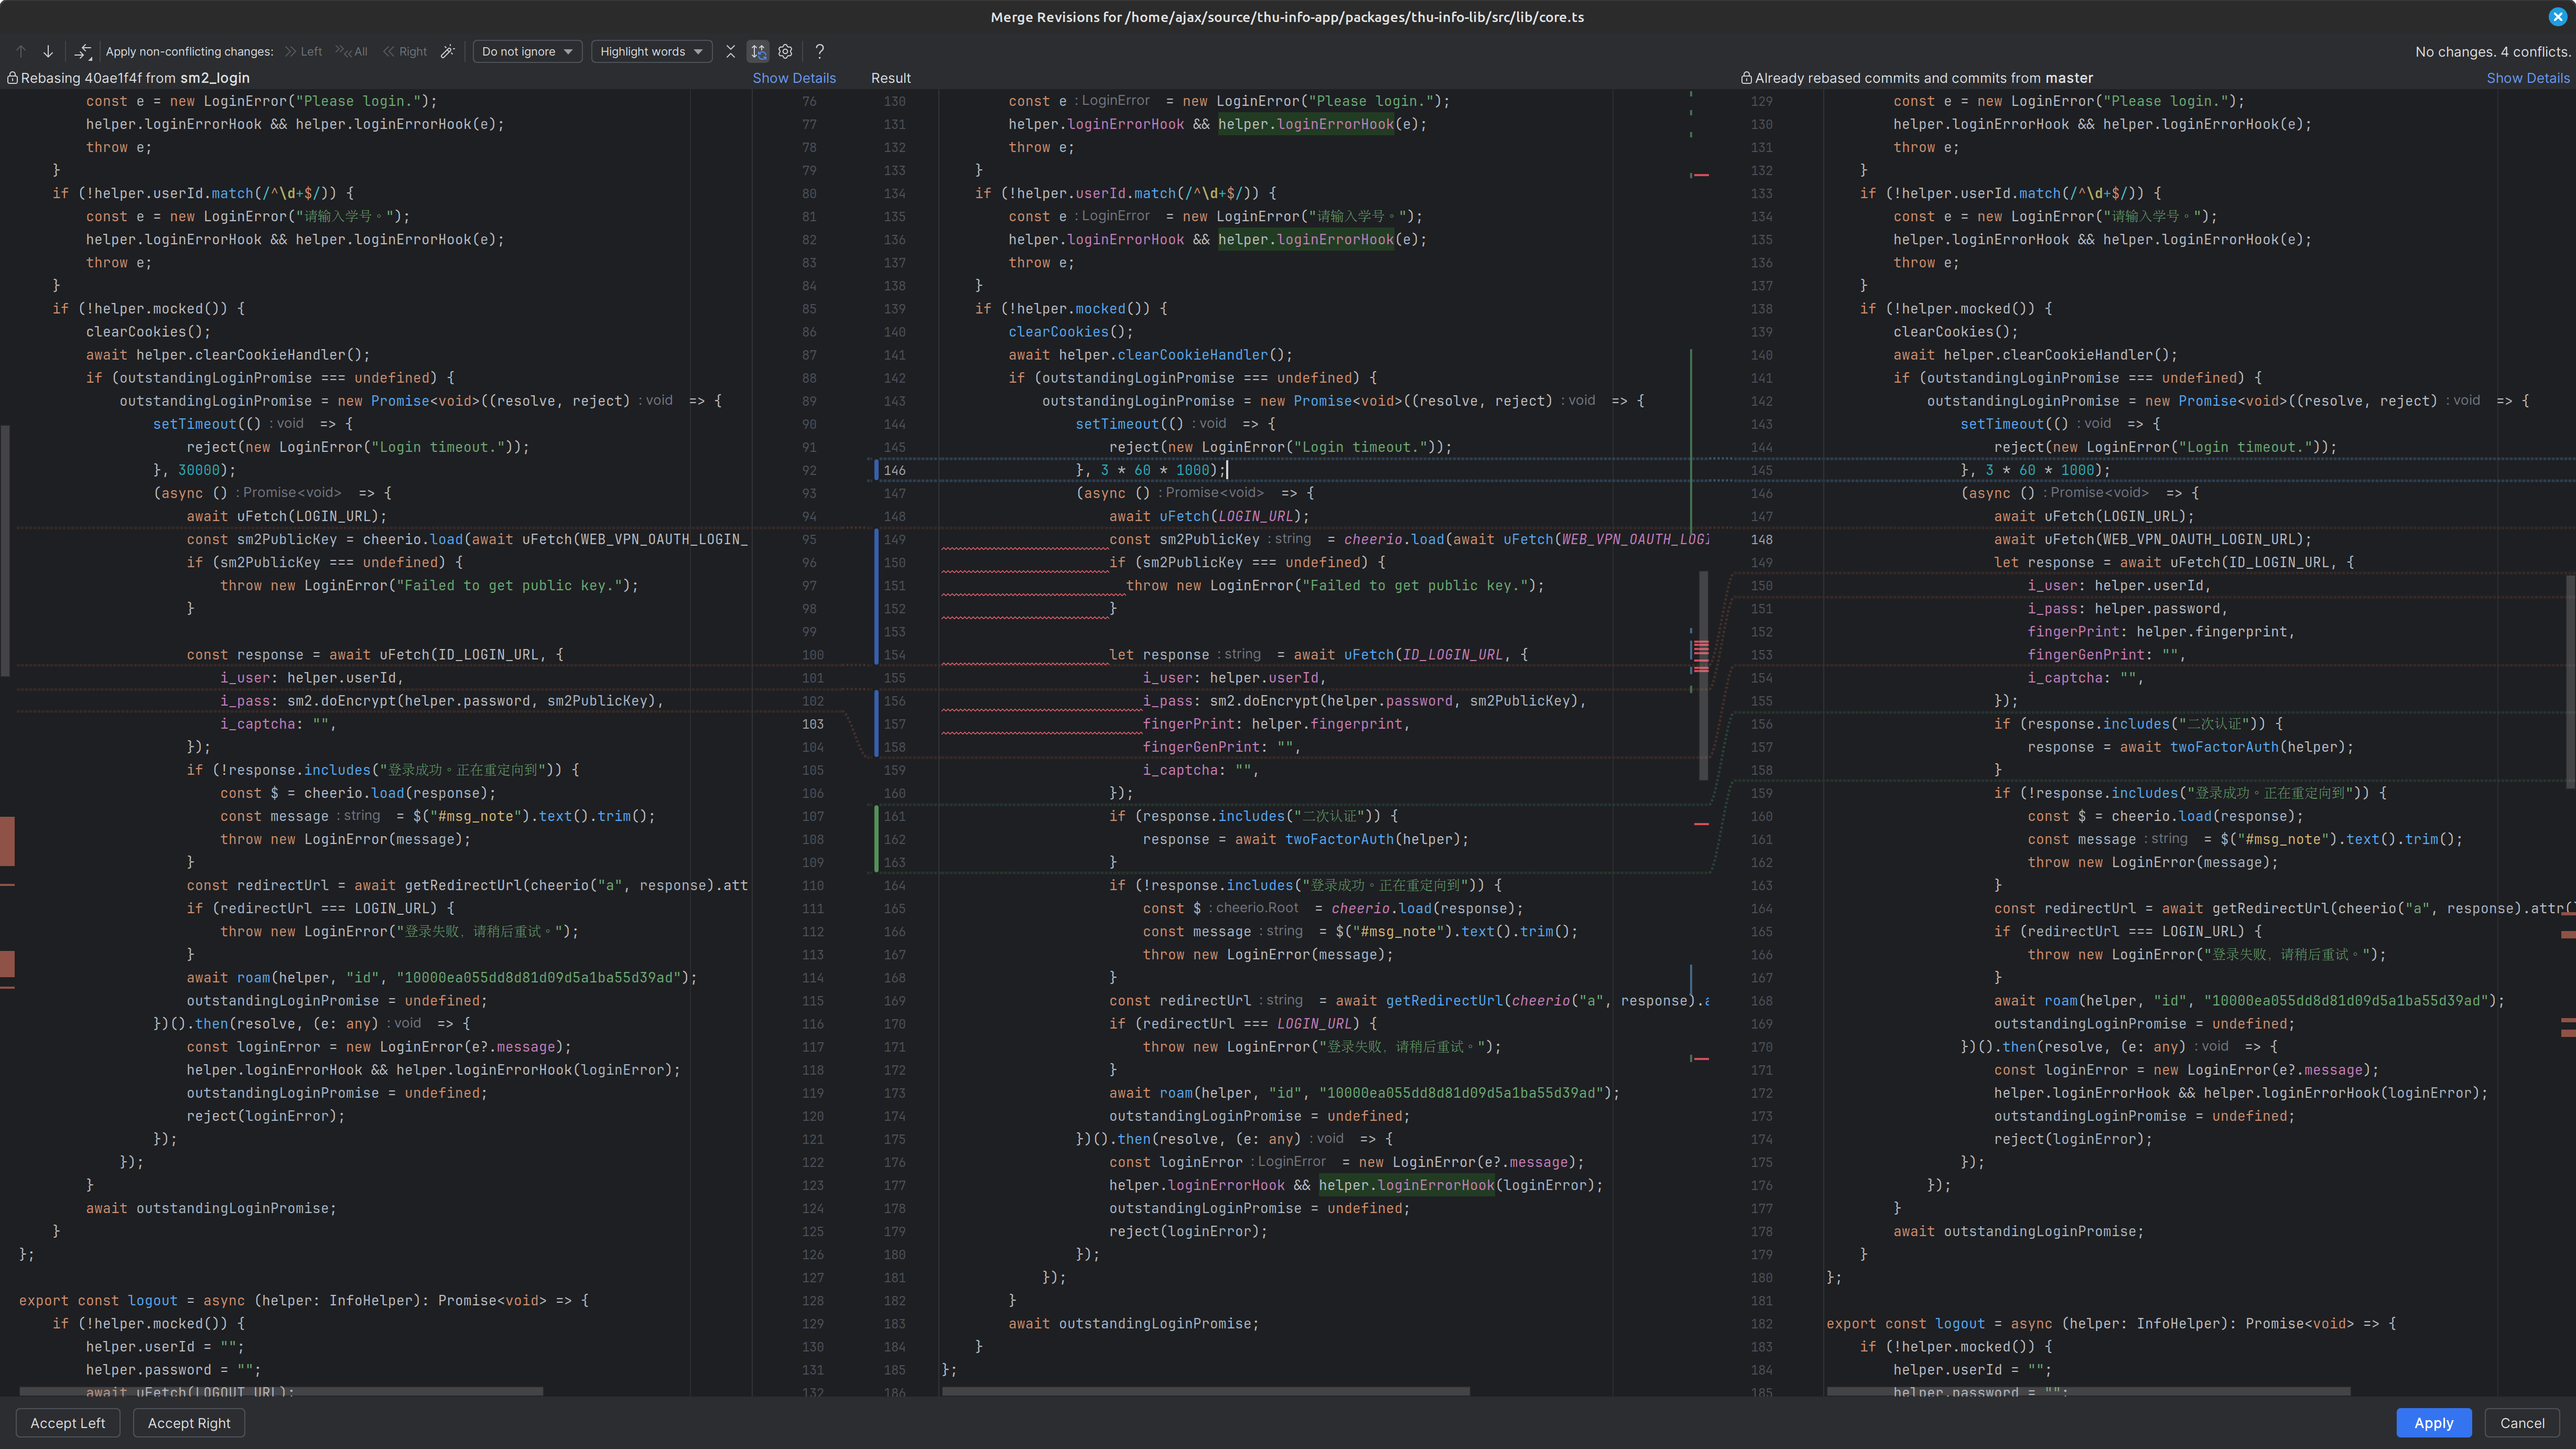Viewport: 2576px width, 1449px height.
Task: Click horizontal scrollbar of right pane
Action: pos(2088,1391)
